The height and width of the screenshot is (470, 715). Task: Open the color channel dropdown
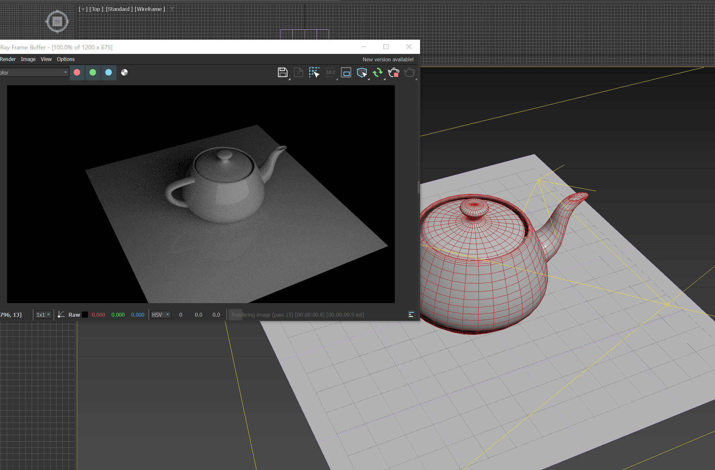(x=34, y=73)
